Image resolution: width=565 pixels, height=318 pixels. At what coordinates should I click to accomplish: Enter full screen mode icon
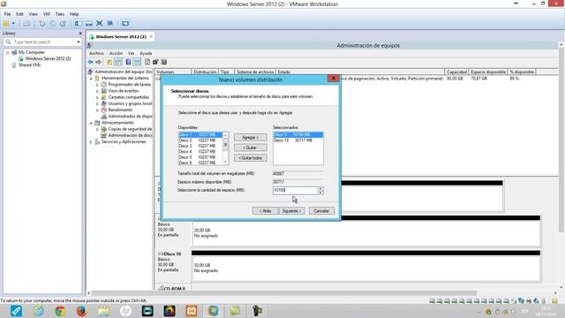(100, 24)
